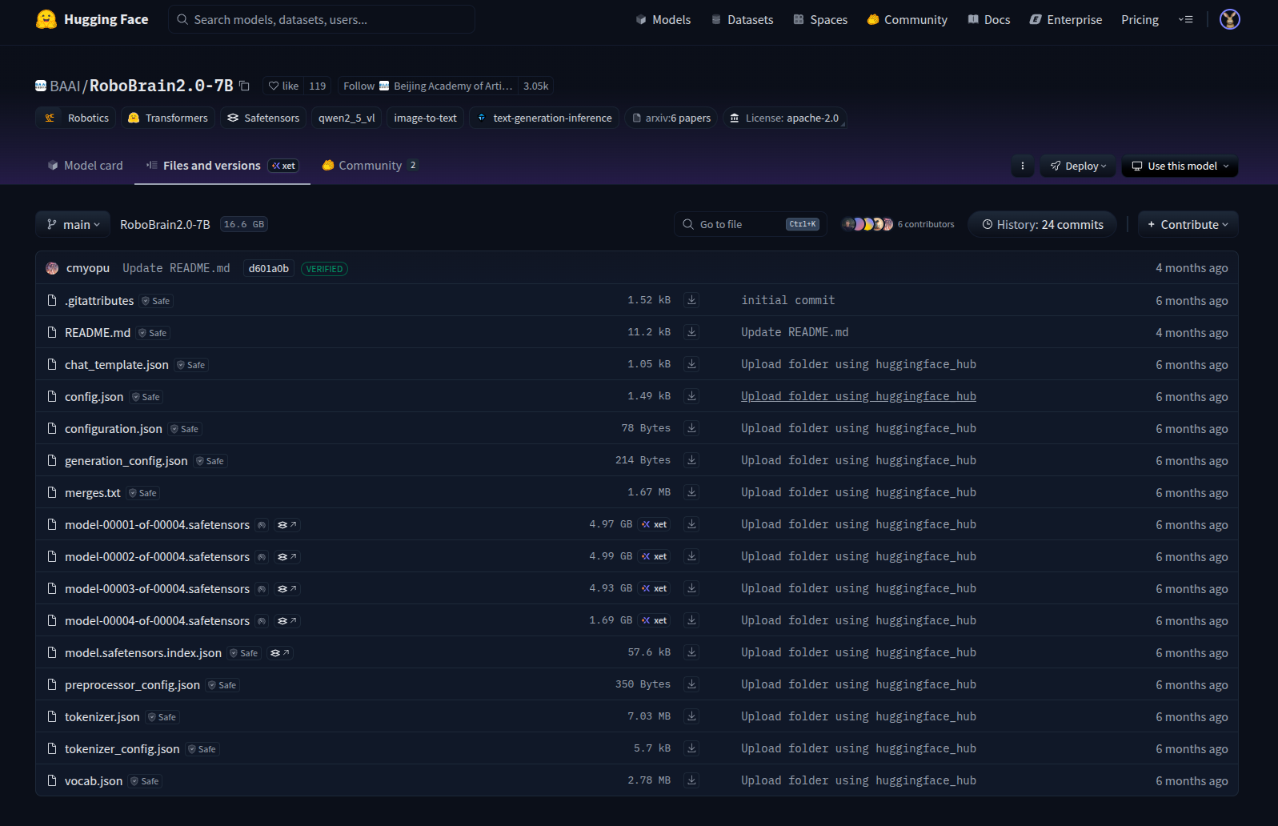Download tokenizer_config.json file
The height and width of the screenshot is (826, 1278).
tap(691, 748)
